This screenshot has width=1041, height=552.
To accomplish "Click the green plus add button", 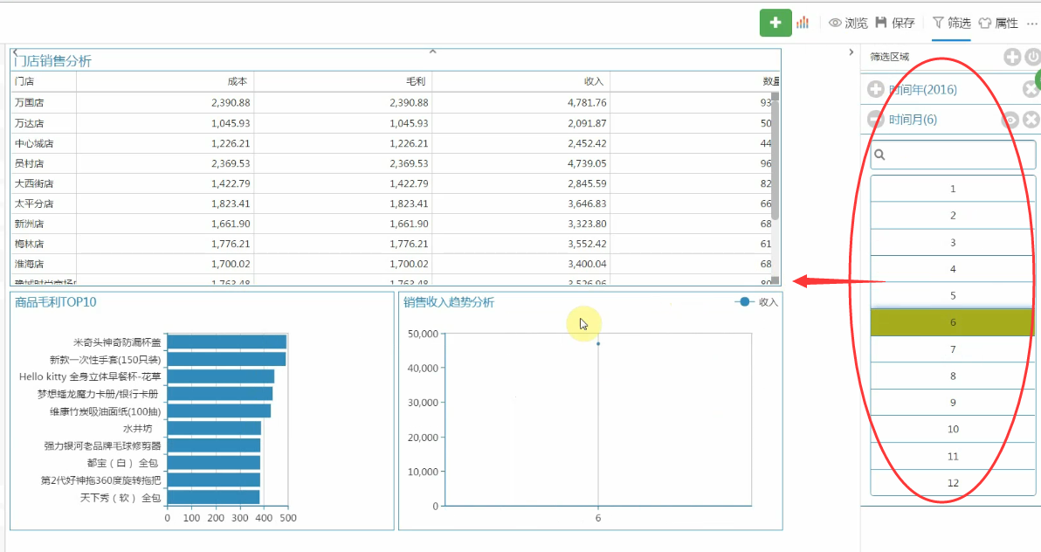I will 776,23.
